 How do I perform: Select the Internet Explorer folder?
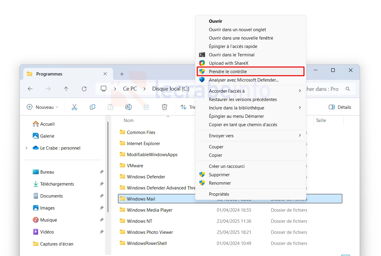pos(144,143)
